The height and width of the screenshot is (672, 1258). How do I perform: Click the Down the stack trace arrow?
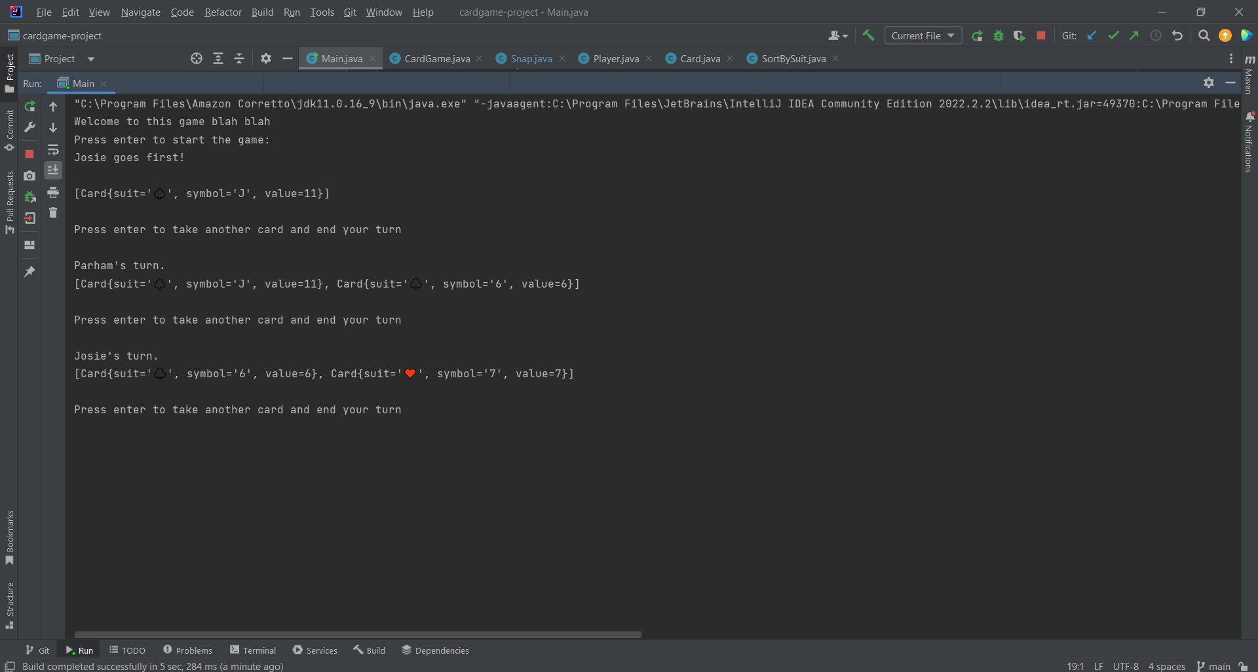click(x=53, y=128)
